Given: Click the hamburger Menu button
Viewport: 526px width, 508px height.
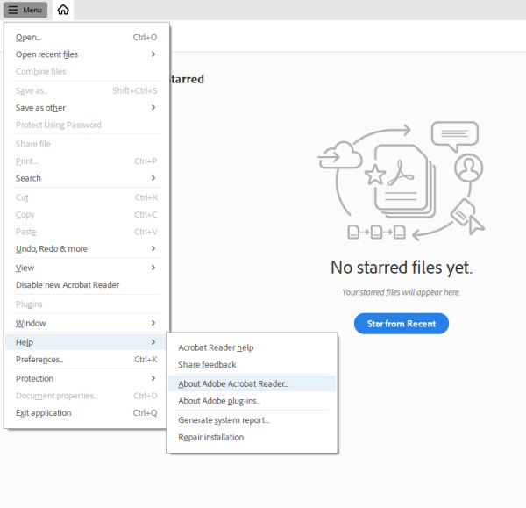Looking at the screenshot, I should [x=25, y=10].
